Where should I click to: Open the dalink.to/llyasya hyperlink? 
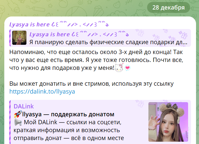point(42,92)
